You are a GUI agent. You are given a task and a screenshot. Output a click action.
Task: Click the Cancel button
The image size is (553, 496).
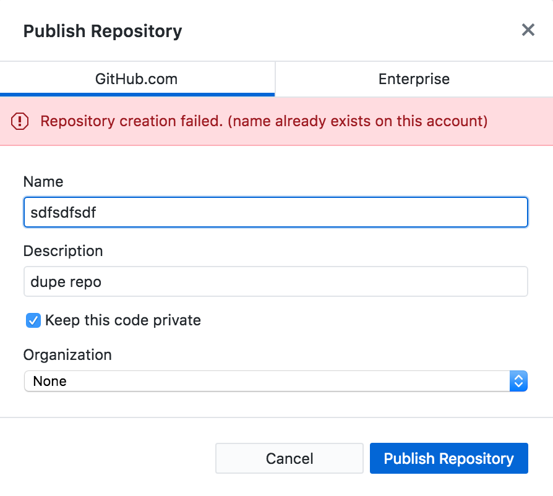click(289, 458)
